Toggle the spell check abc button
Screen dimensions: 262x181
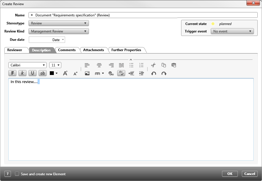pyautogui.click(x=121, y=73)
